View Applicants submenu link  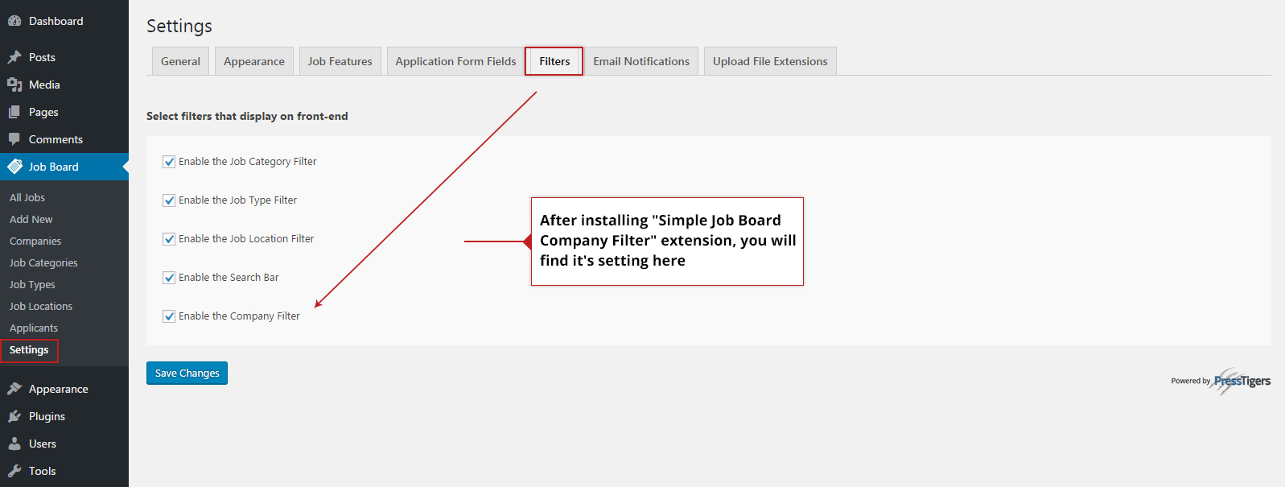tap(34, 328)
